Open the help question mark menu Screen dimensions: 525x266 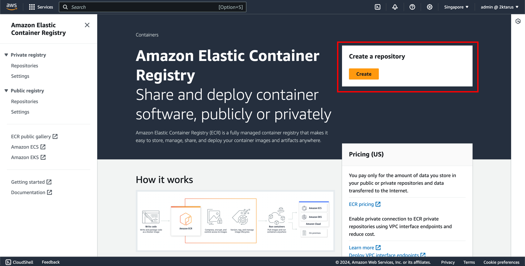click(x=412, y=7)
